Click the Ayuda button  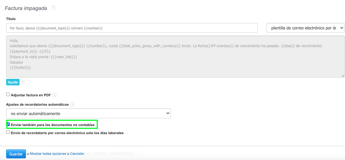13,82
